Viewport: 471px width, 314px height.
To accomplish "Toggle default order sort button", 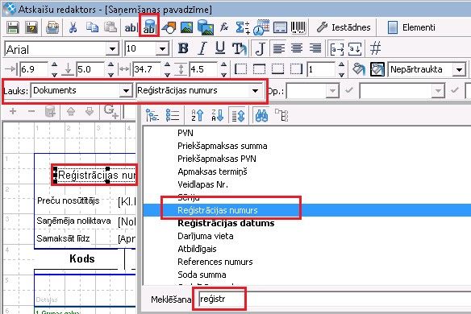I will 238,115.
